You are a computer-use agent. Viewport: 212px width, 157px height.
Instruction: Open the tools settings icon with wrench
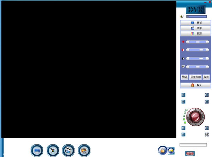[53, 150]
